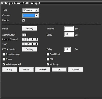Enable Tour channel 4
This screenshot has width=102, height=99.
click(x=36, y=44)
